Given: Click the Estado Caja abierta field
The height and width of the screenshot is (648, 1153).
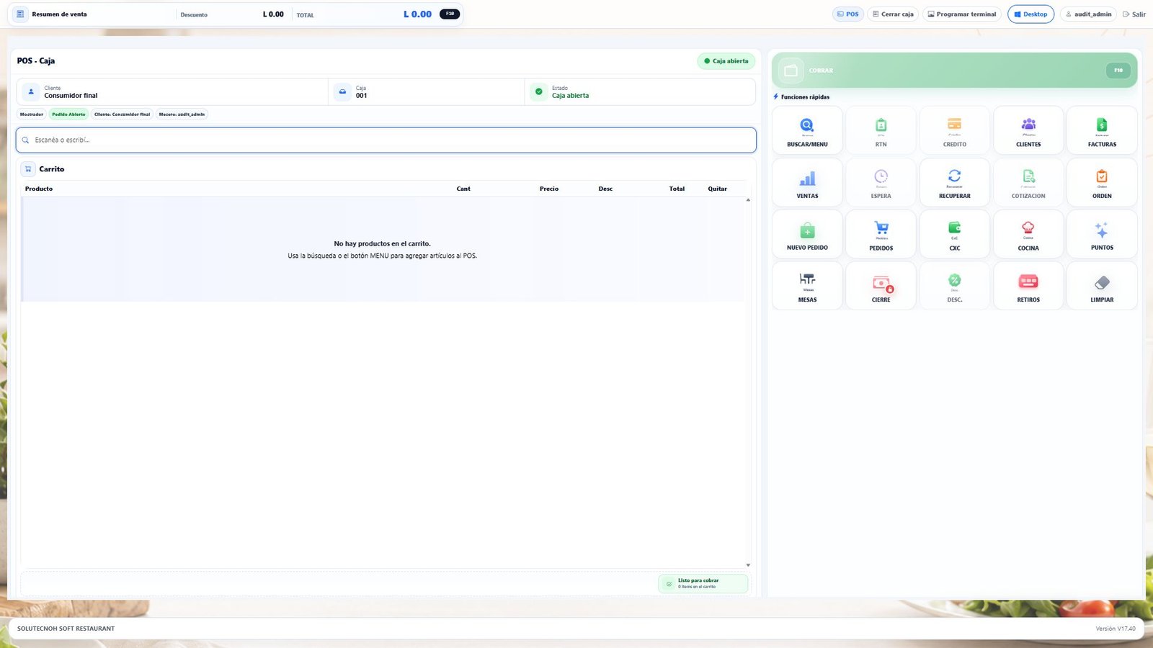Looking at the screenshot, I should pos(640,92).
